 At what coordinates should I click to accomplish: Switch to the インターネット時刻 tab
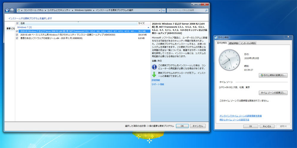pyautogui.click(x=248, y=43)
